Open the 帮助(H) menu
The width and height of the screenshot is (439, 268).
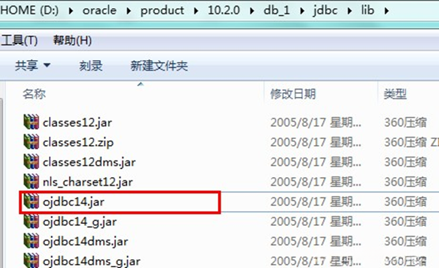(72, 41)
